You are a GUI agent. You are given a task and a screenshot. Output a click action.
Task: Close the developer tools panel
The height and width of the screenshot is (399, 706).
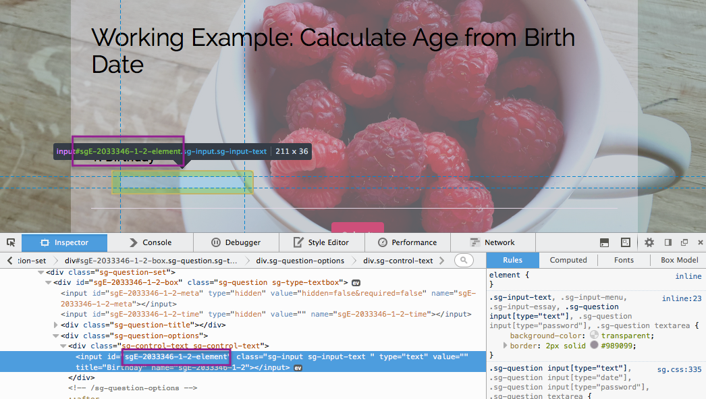(700, 242)
